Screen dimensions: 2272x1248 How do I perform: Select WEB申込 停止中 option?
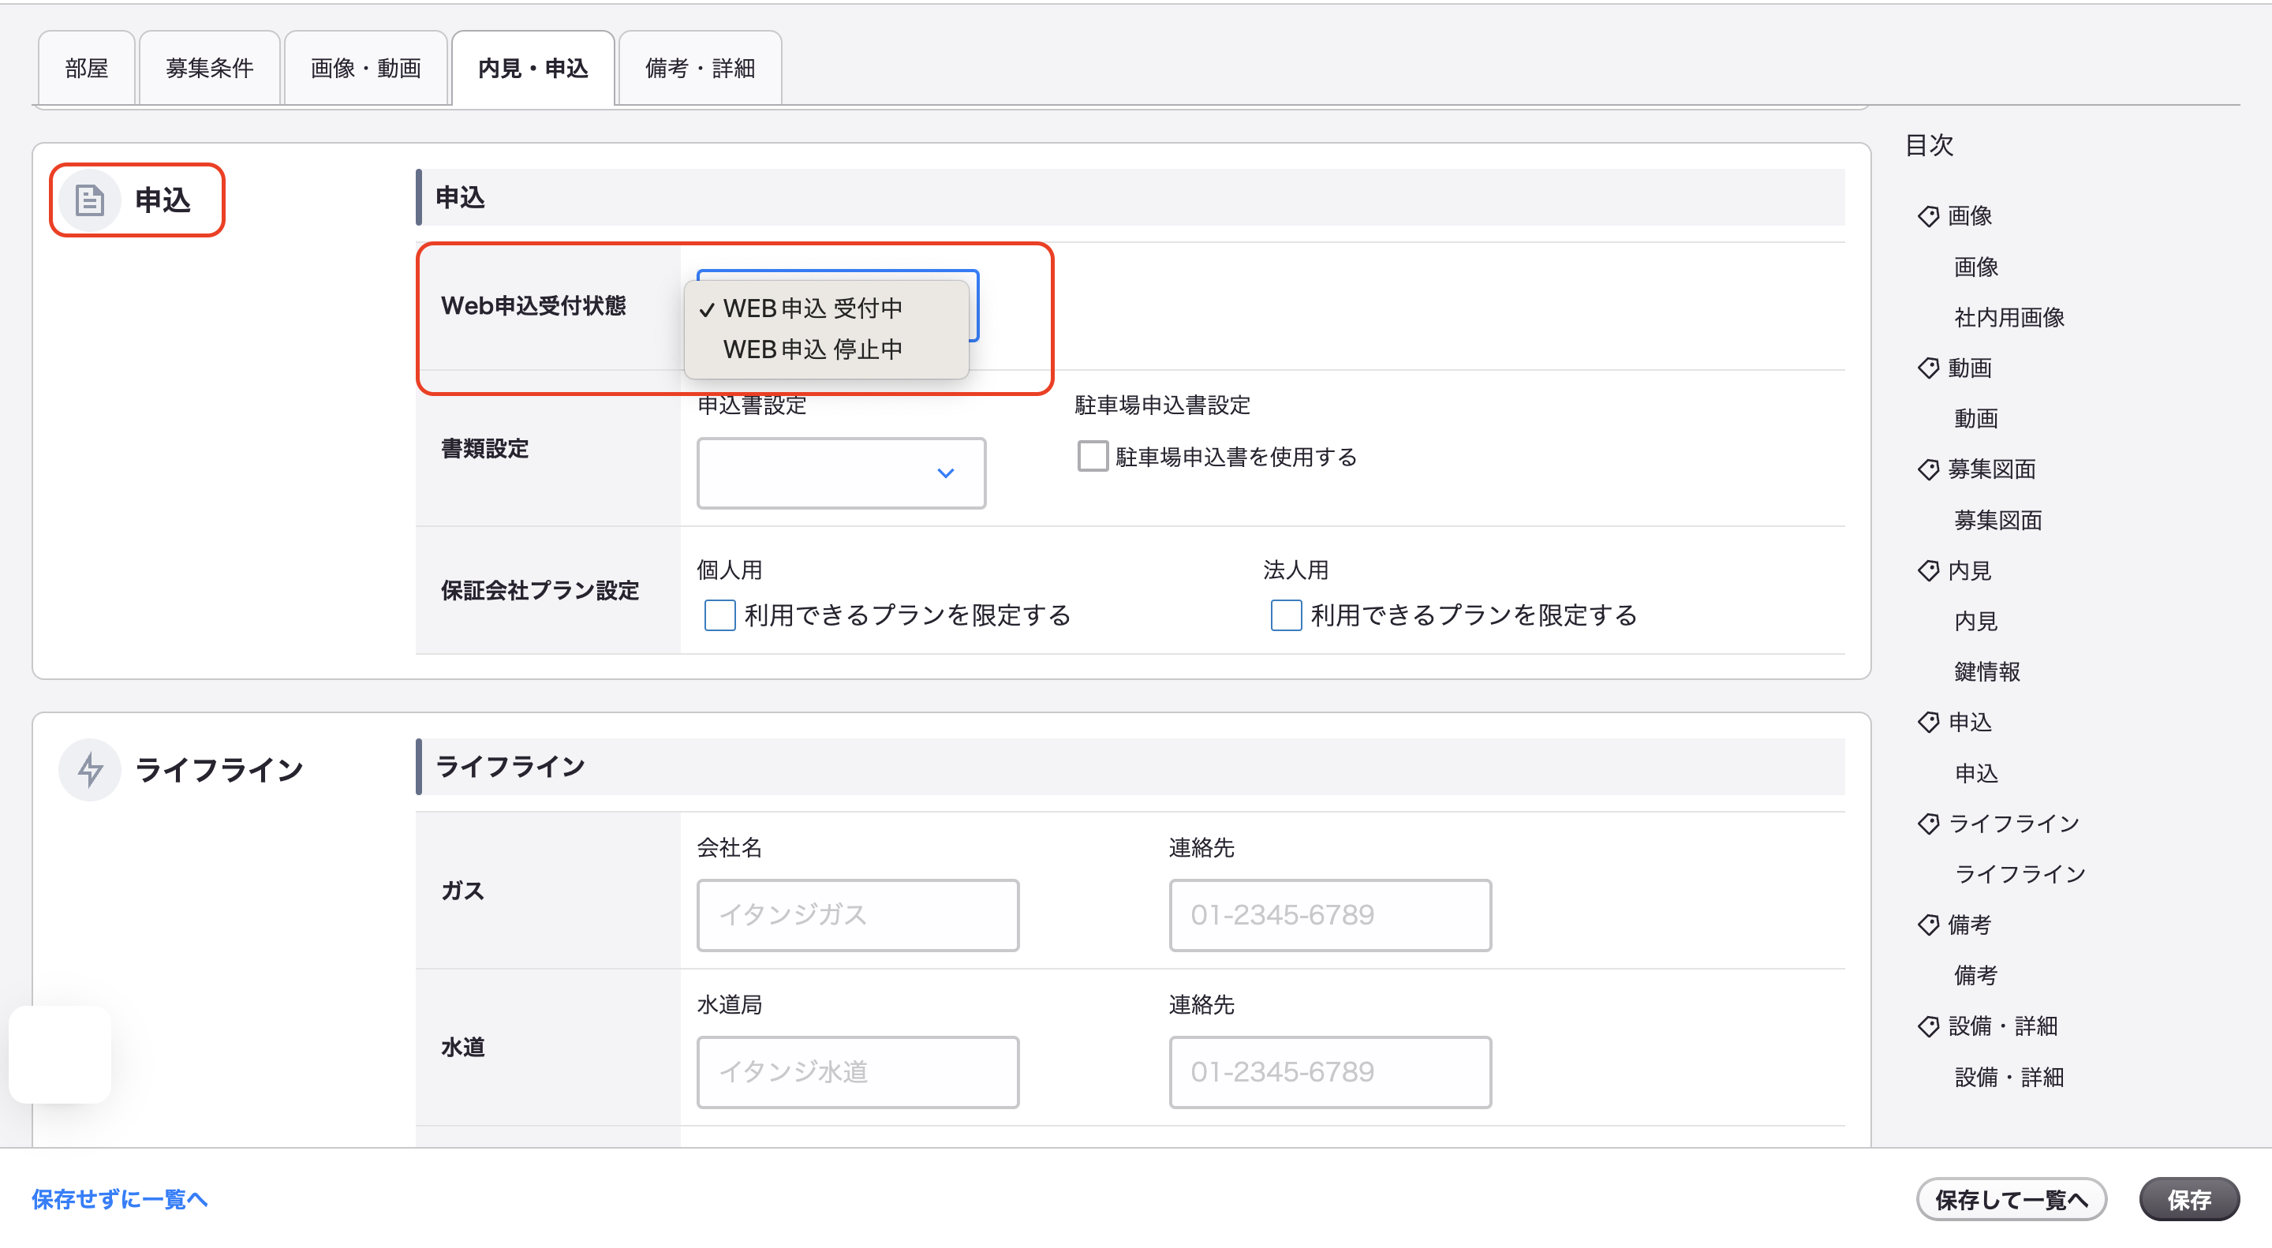[825, 349]
